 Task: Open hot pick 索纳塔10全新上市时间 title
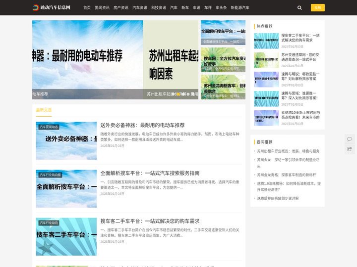300,115
